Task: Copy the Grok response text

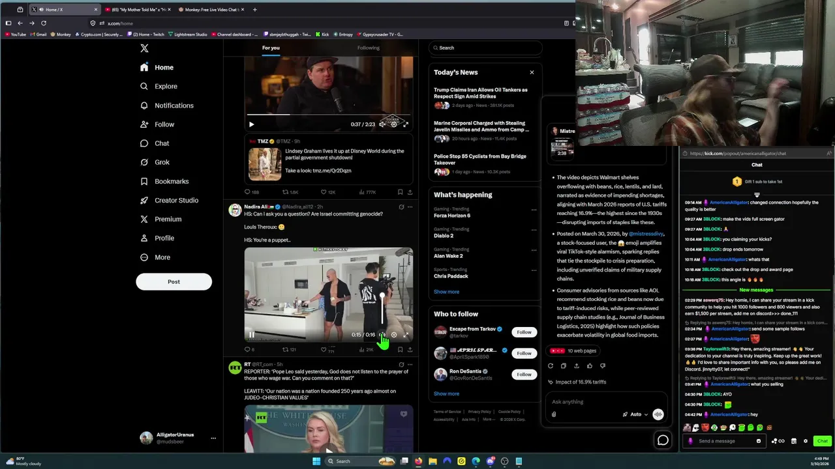Action: 564,366
